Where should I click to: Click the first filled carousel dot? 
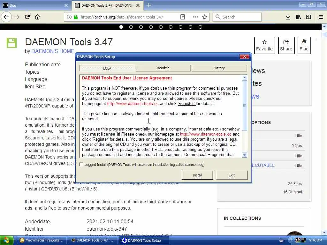pyautogui.click(x=121, y=27)
